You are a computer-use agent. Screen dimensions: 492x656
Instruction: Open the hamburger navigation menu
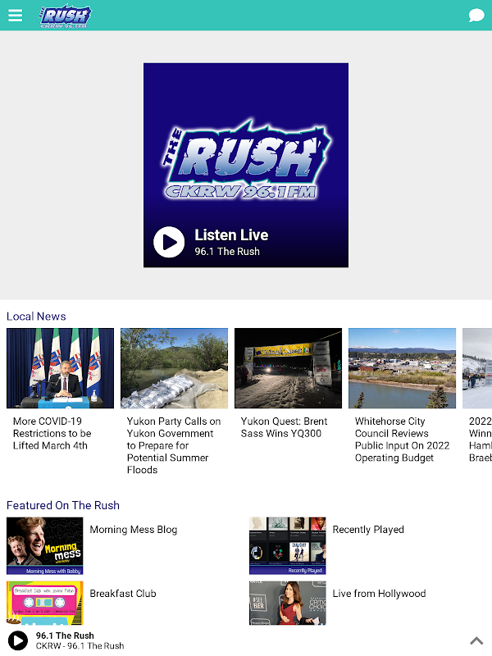[x=15, y=16]
